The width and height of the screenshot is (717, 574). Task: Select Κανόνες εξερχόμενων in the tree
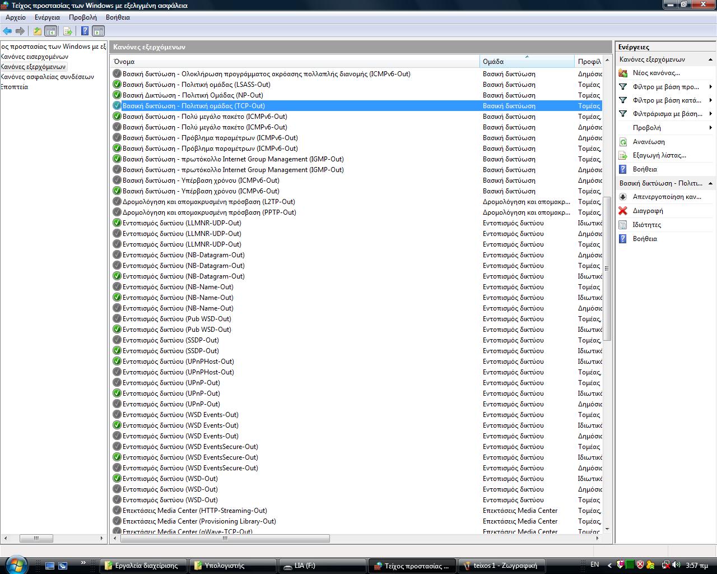34,67
